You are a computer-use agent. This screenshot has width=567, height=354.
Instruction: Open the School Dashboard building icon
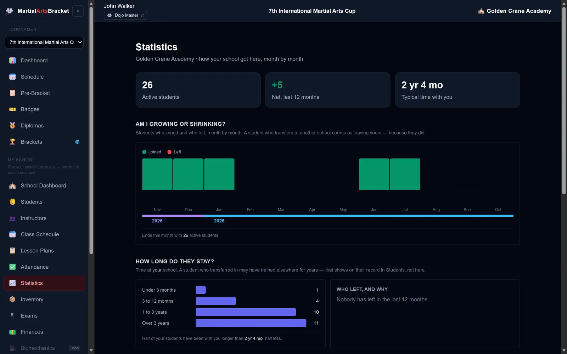coord(12,185)
